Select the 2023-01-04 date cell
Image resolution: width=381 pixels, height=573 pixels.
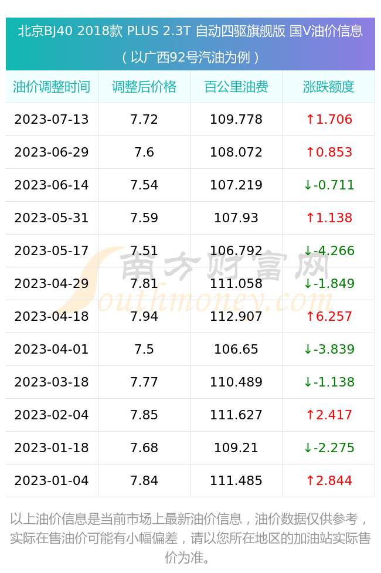(x=52, y=480)
